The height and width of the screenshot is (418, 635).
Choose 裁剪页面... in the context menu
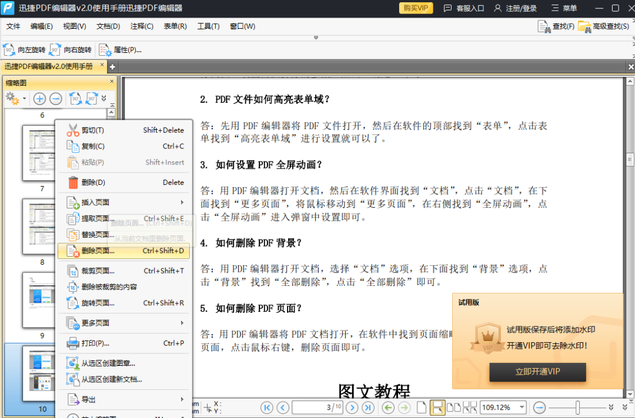pos(124,271)
